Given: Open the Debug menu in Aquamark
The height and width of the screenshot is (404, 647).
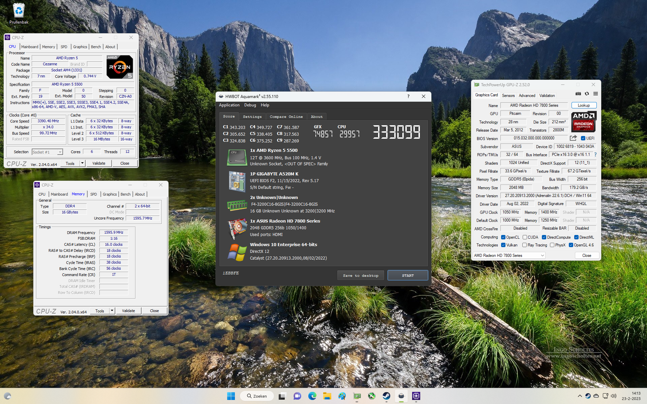Looking at the screenshot, I should click(x=250, y=105).
